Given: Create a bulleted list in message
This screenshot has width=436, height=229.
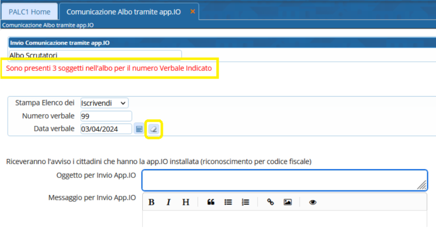Looking at the screenshot, I should coord(228,202).
